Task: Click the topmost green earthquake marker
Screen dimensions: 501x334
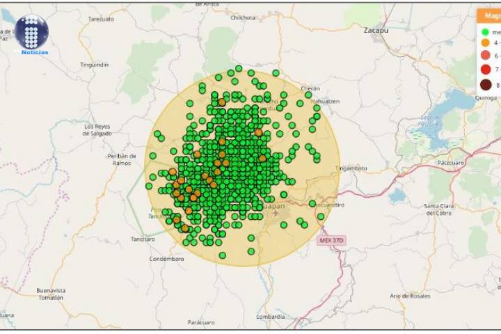Action: 239,69
